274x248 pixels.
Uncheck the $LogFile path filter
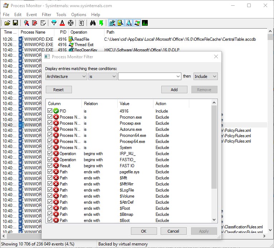point(50,190)
